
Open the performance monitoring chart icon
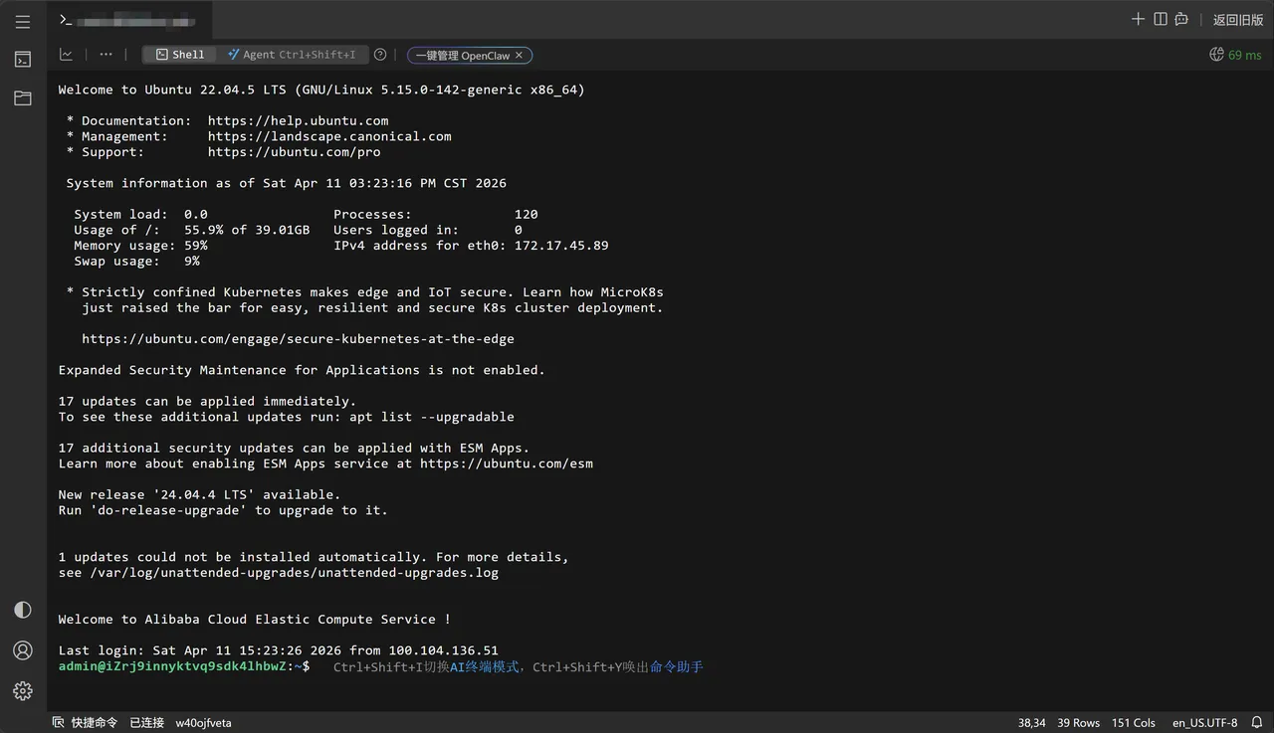(x=66, y=55)
